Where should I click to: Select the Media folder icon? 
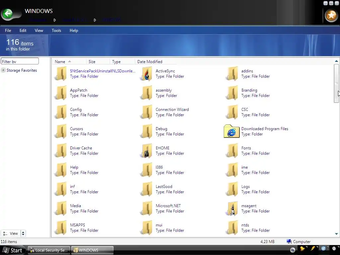[x=61, y=209]
